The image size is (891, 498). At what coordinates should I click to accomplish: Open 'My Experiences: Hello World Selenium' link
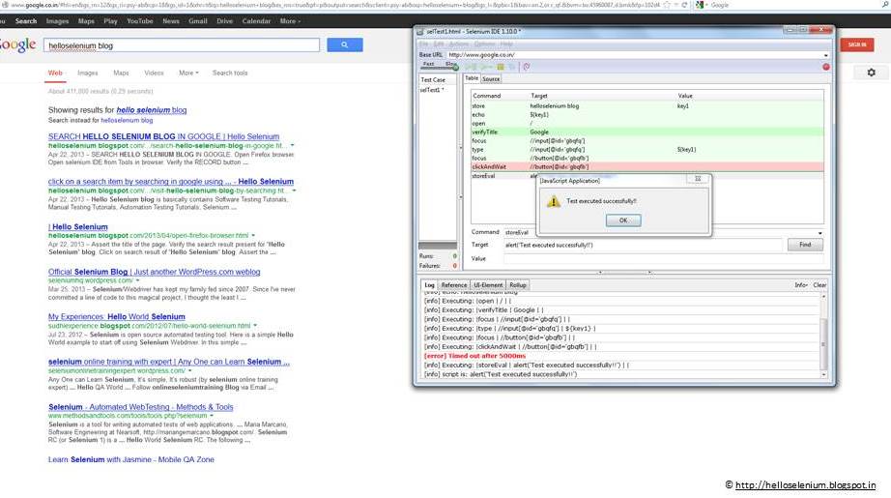117,316
